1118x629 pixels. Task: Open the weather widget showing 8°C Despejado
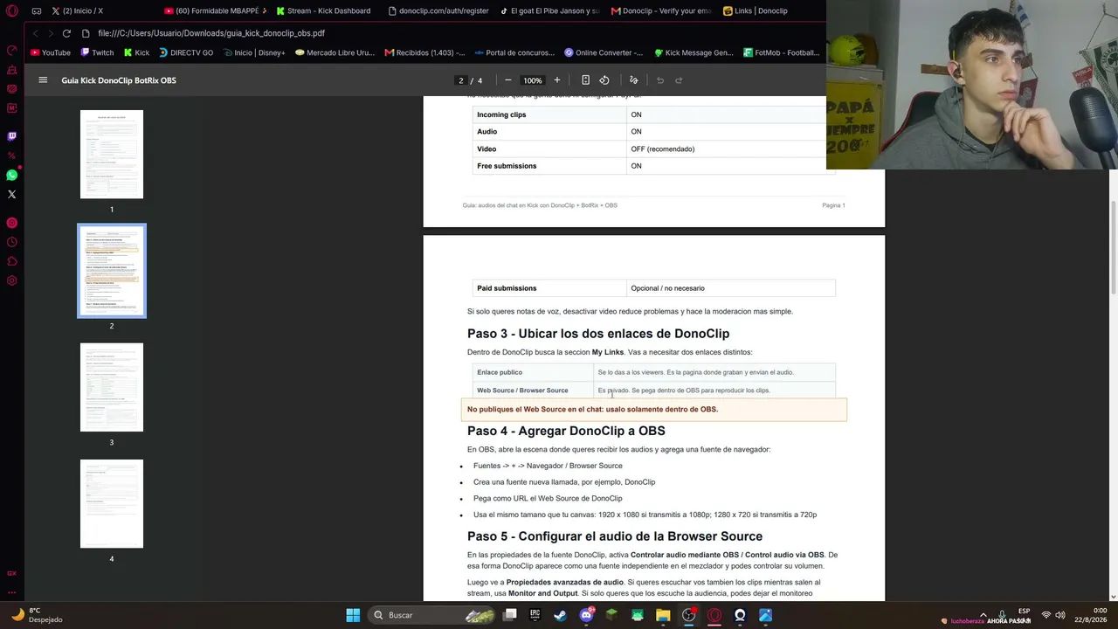pyautogui.click(x=37, y=615)
